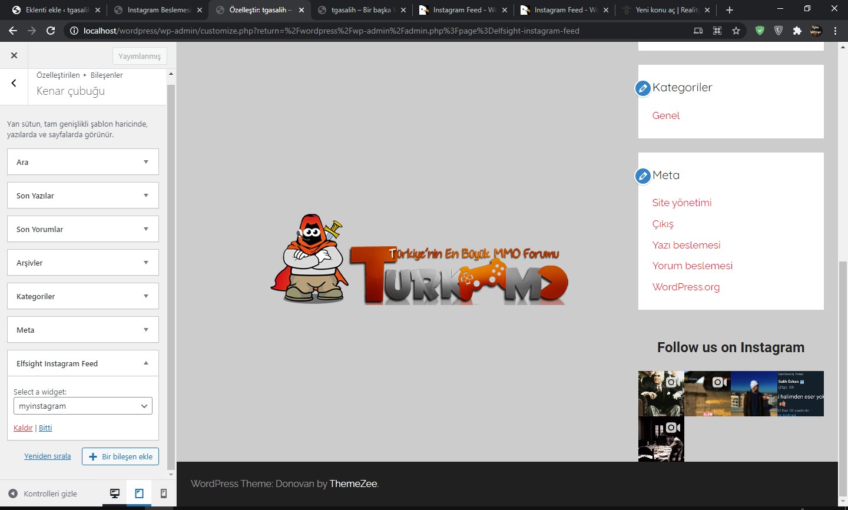Click the sidebar panel scroll-up arrow
Viewport: 848px width, 510px height.
click(171, 74)
